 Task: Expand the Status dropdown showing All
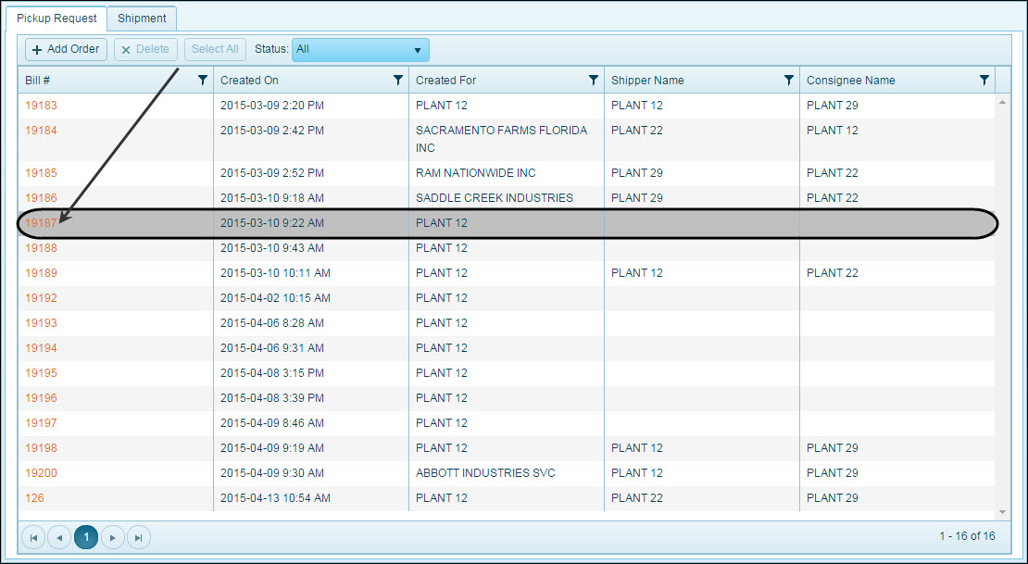[360, 50]
